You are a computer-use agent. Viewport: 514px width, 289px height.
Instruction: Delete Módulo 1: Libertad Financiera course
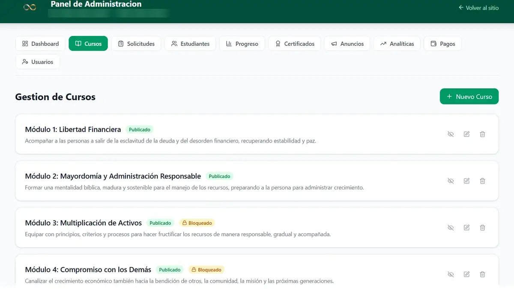tap(482, 134)
